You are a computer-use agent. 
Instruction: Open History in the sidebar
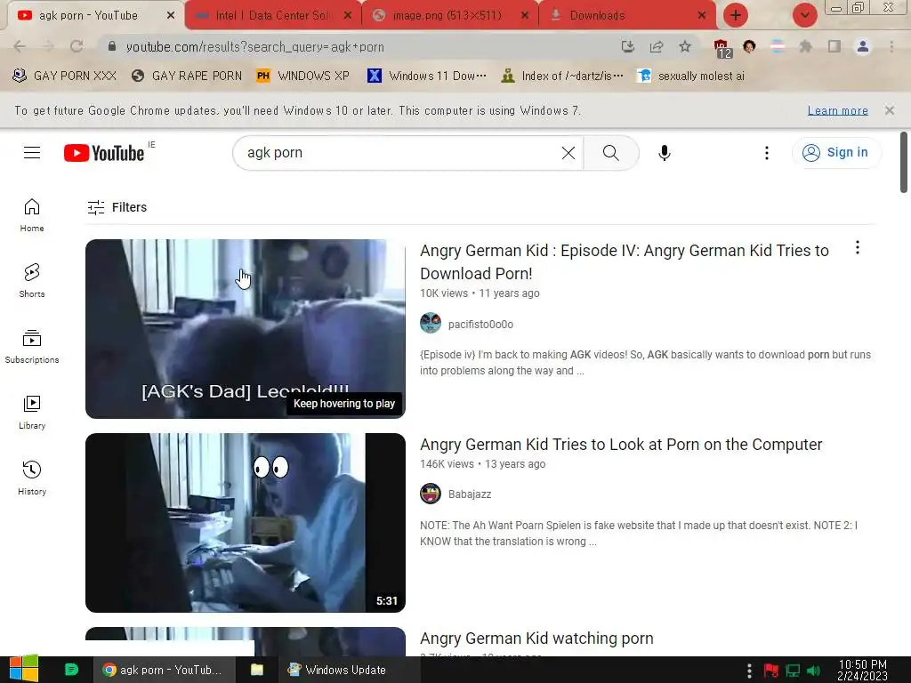pos(32,478)
